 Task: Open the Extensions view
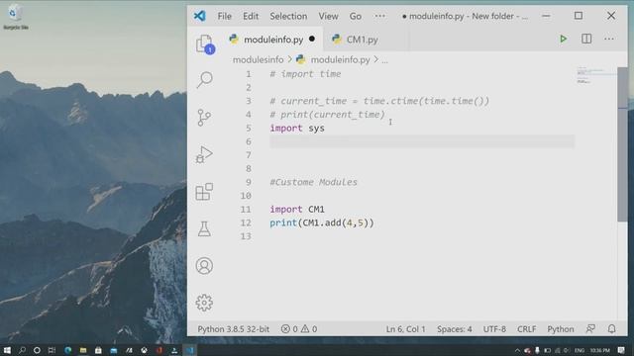(204, 192)
